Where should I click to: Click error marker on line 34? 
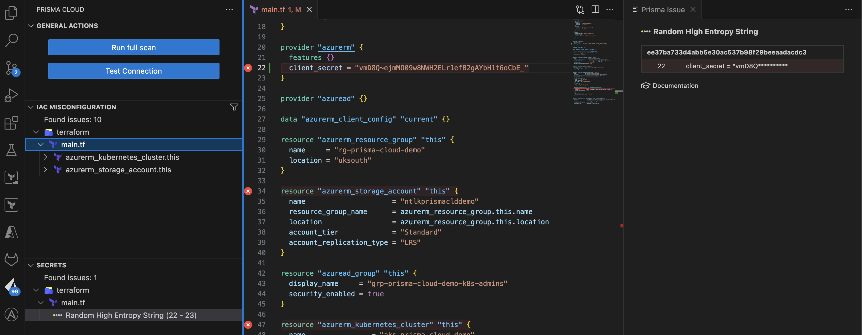click(x=248, y=191)
